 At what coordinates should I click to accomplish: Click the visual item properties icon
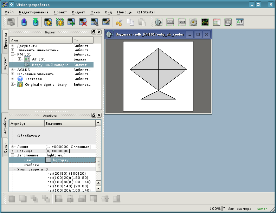click(x=95, y=22)
